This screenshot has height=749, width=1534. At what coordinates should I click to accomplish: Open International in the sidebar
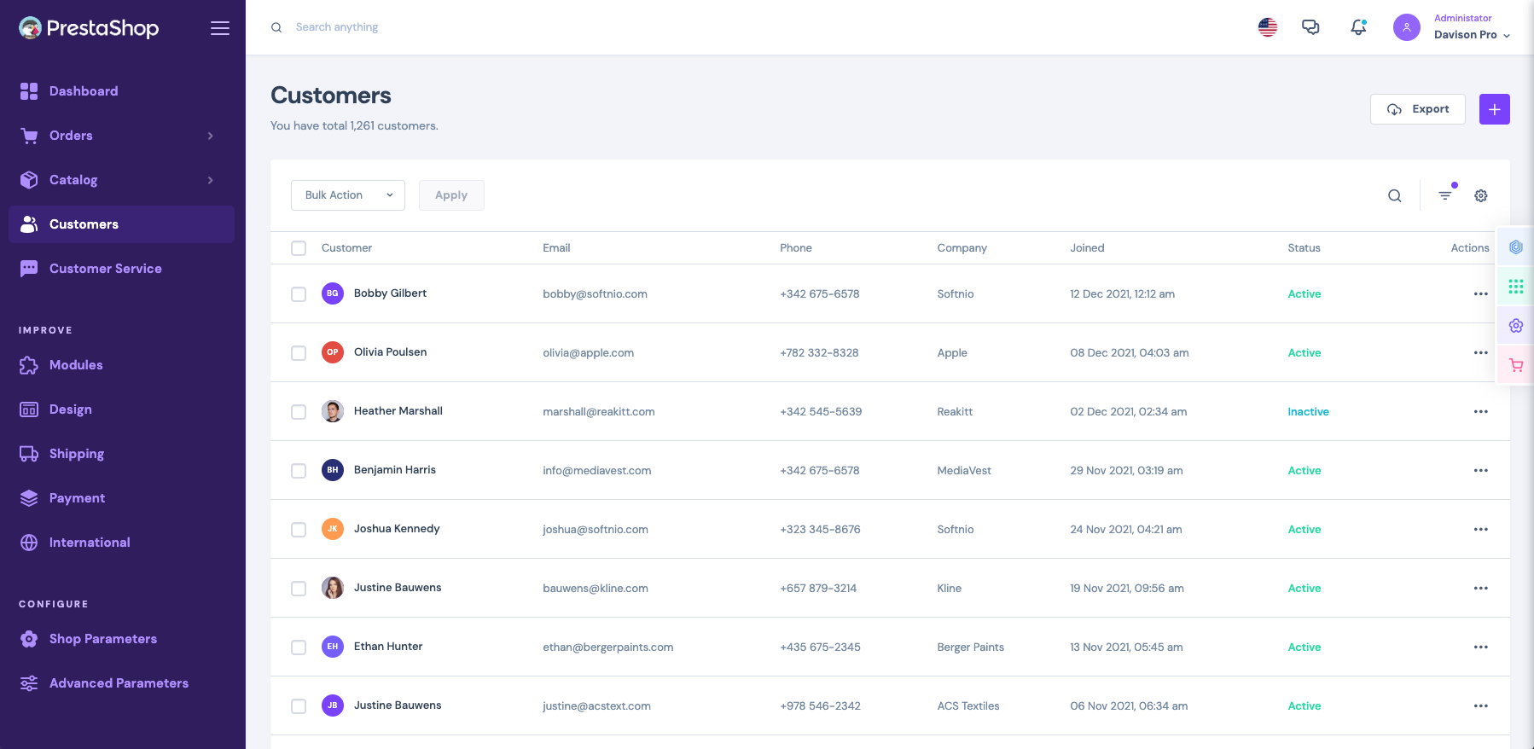tap(122, 543)
